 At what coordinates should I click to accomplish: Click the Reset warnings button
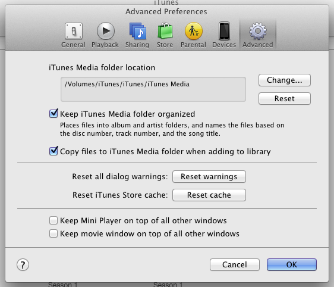(209, 177)
